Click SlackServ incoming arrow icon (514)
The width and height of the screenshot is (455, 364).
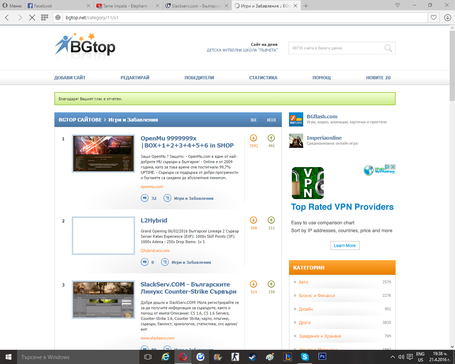(253, 284)
